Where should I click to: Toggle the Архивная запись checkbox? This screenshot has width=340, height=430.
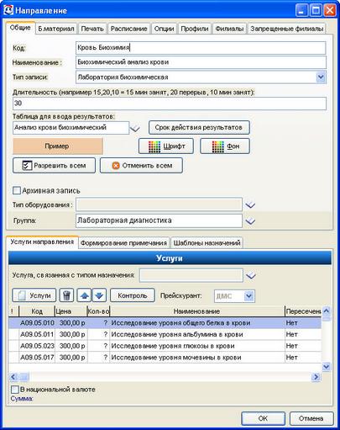[17, 191]
